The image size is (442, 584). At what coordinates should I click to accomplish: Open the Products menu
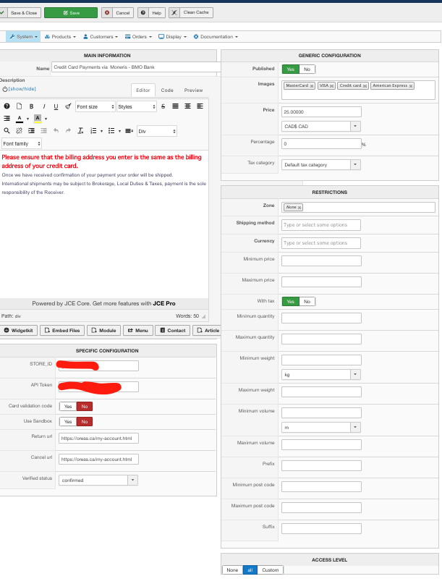point(60,36)
